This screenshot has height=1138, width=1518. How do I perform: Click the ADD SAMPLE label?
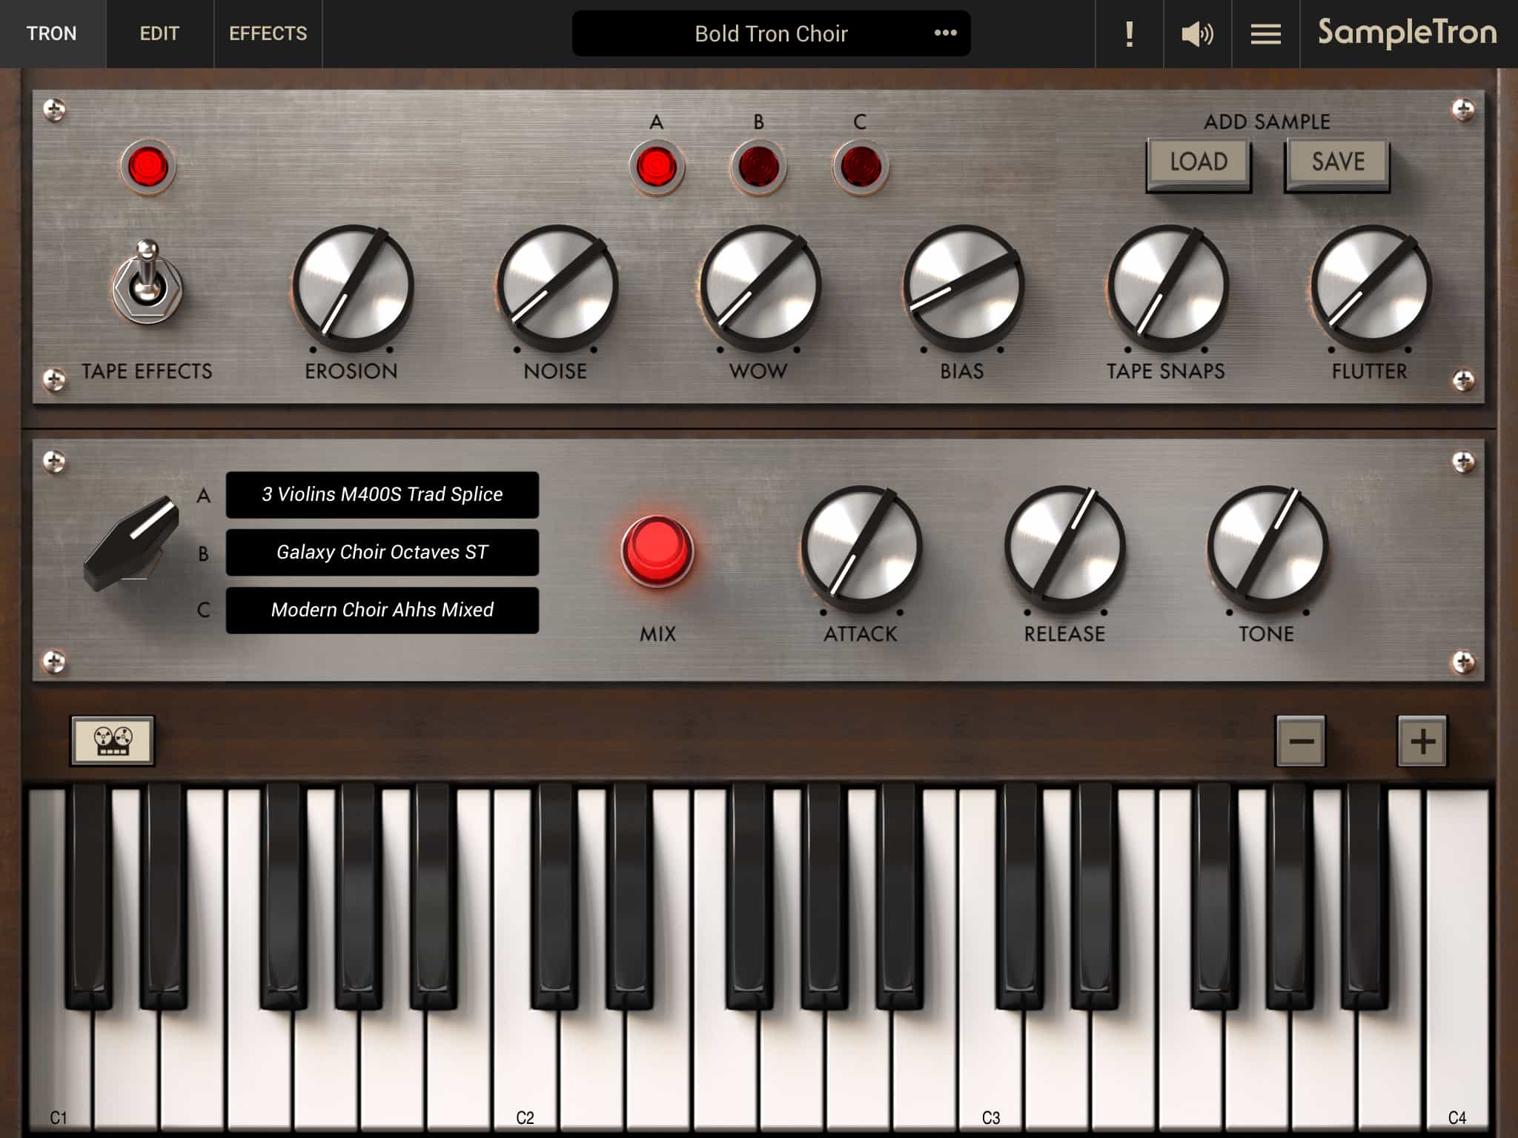(x=1267, y=122)
